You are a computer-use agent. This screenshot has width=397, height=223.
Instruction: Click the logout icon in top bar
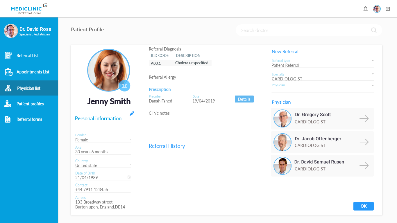pyautogui.click(x=388, y=9)
